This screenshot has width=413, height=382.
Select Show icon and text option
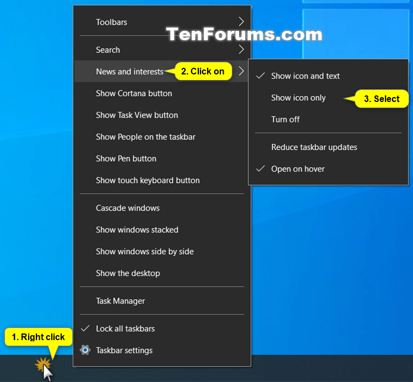pyautogui.click(x=328, y=76)
